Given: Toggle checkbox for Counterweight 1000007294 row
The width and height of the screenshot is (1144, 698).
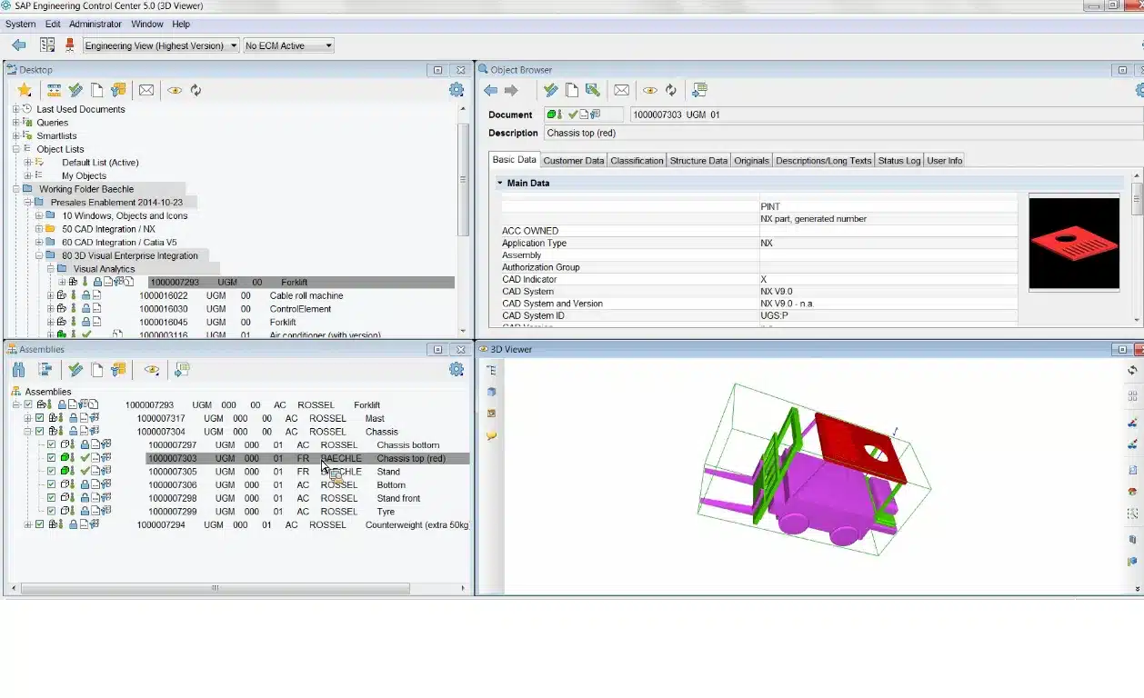Looking at the screenshot, I should (40, 525).
